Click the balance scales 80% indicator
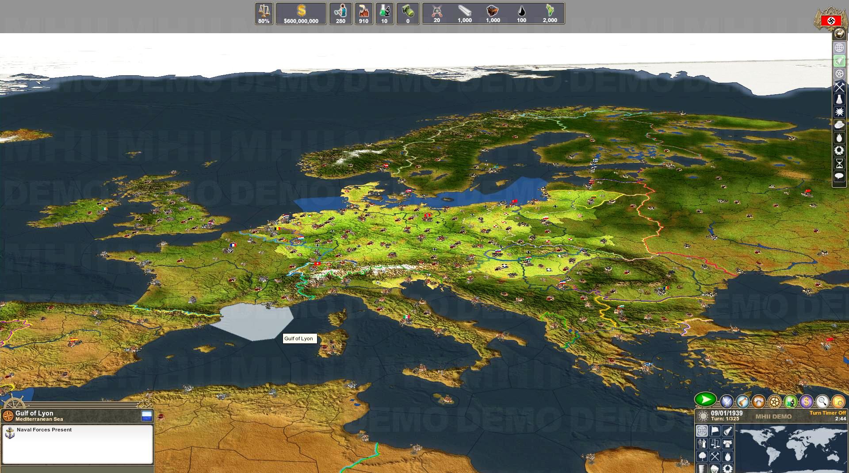Image resolution: width=849 pixels, height=473 pixels. pyautogui.click(x=264, y=14)
